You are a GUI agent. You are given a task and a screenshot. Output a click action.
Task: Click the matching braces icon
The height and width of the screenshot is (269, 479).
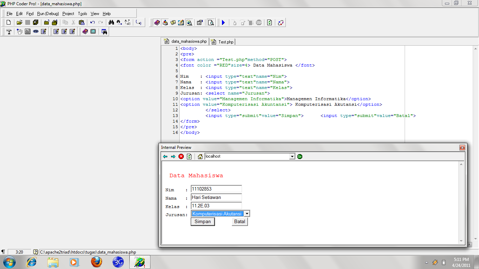point(139,22)
